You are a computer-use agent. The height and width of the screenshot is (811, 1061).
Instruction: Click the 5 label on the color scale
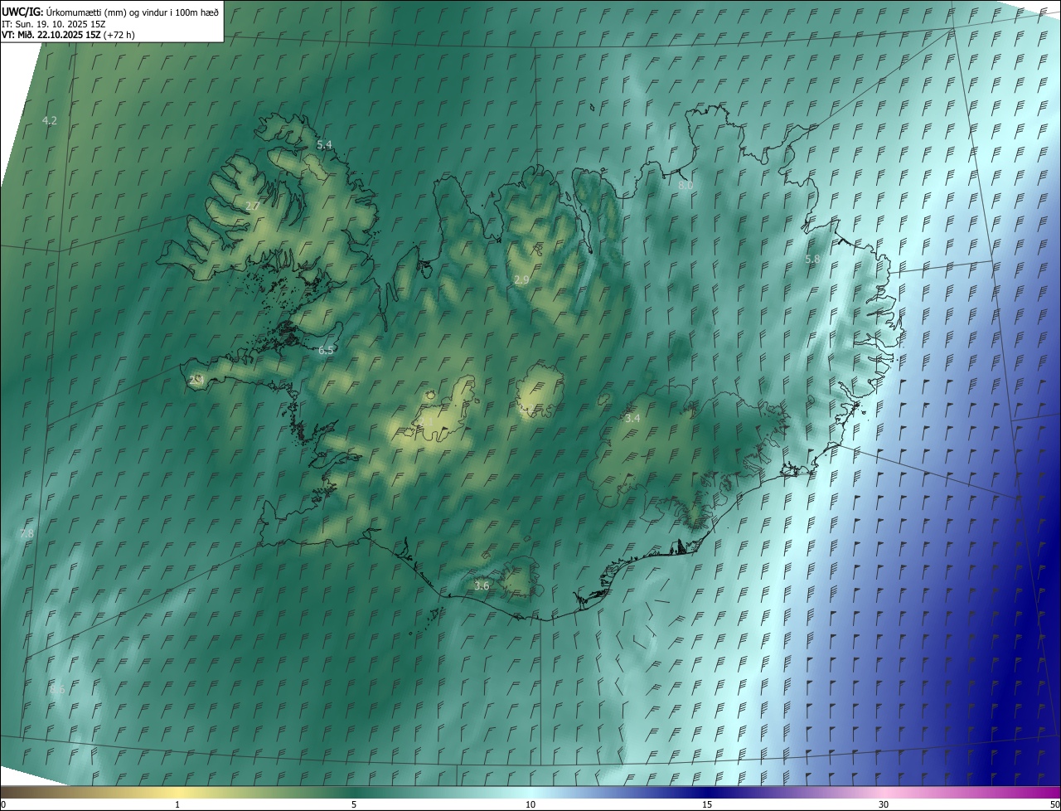coord(354,804)
